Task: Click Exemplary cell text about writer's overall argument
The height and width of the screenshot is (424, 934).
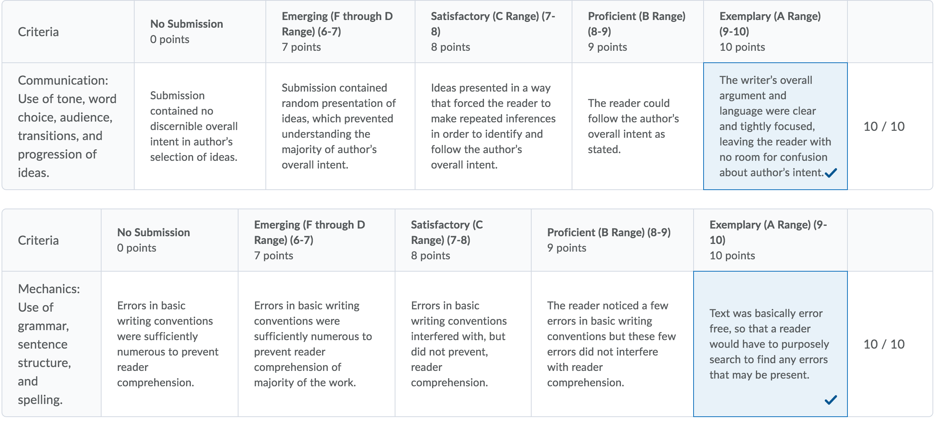Action: point(775,126)
